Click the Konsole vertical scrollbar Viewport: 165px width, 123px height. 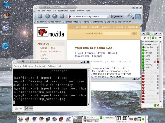pyautogui.click(x=89, y=87)
